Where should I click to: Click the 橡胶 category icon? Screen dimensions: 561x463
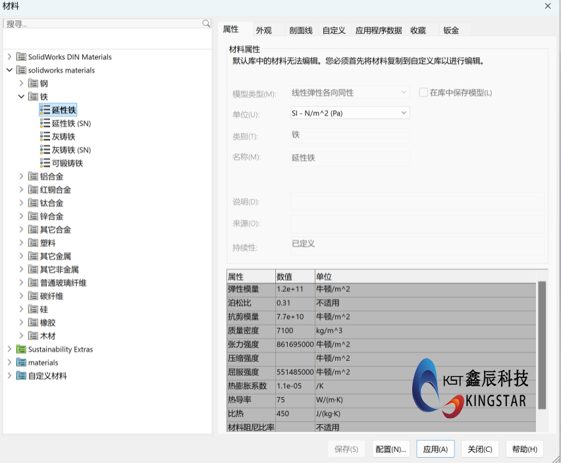34,322
